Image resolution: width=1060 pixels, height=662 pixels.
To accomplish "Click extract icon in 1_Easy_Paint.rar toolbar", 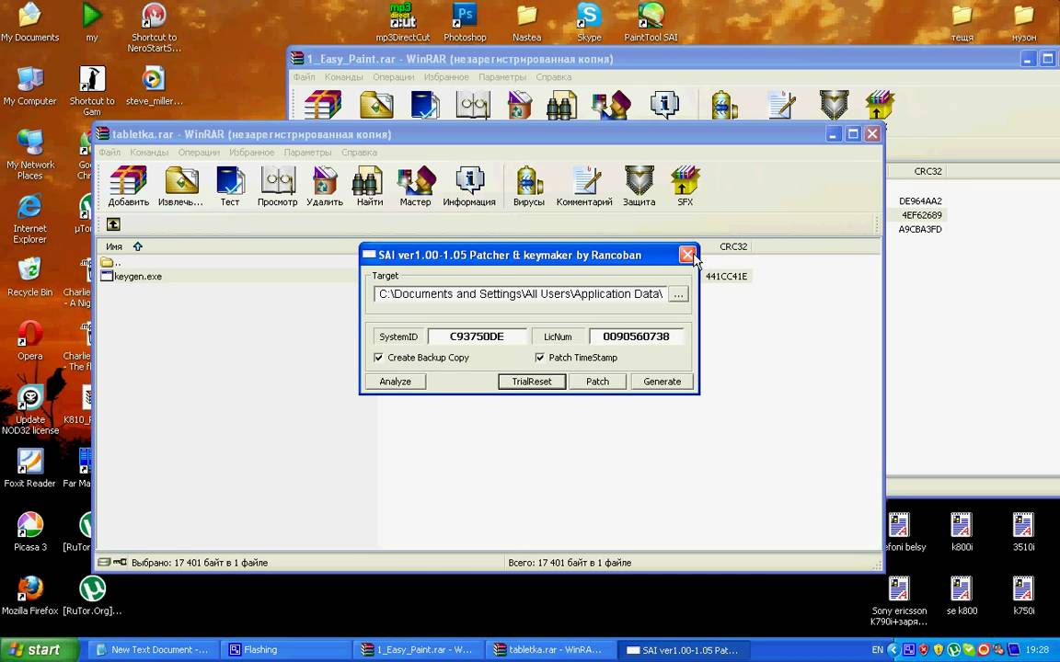I will coord(376,105).
